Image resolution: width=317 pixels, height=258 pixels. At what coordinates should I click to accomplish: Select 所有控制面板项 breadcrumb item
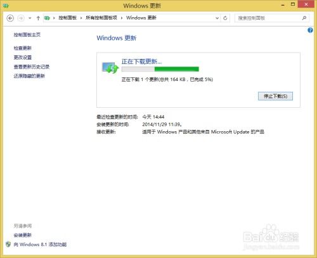pos(101,18)
